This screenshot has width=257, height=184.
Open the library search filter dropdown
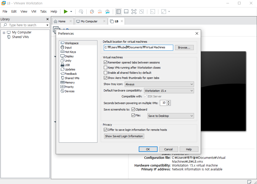click(47, 25)
